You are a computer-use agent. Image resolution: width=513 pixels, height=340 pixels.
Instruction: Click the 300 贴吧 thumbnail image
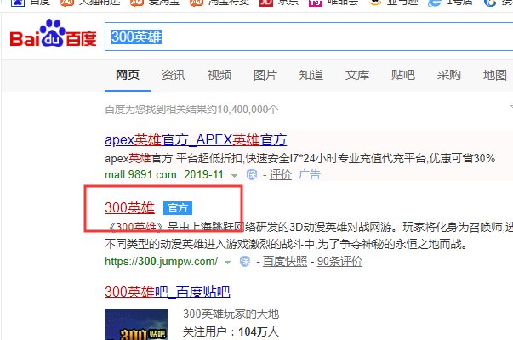pyautogui.click(x=136, y=325)
